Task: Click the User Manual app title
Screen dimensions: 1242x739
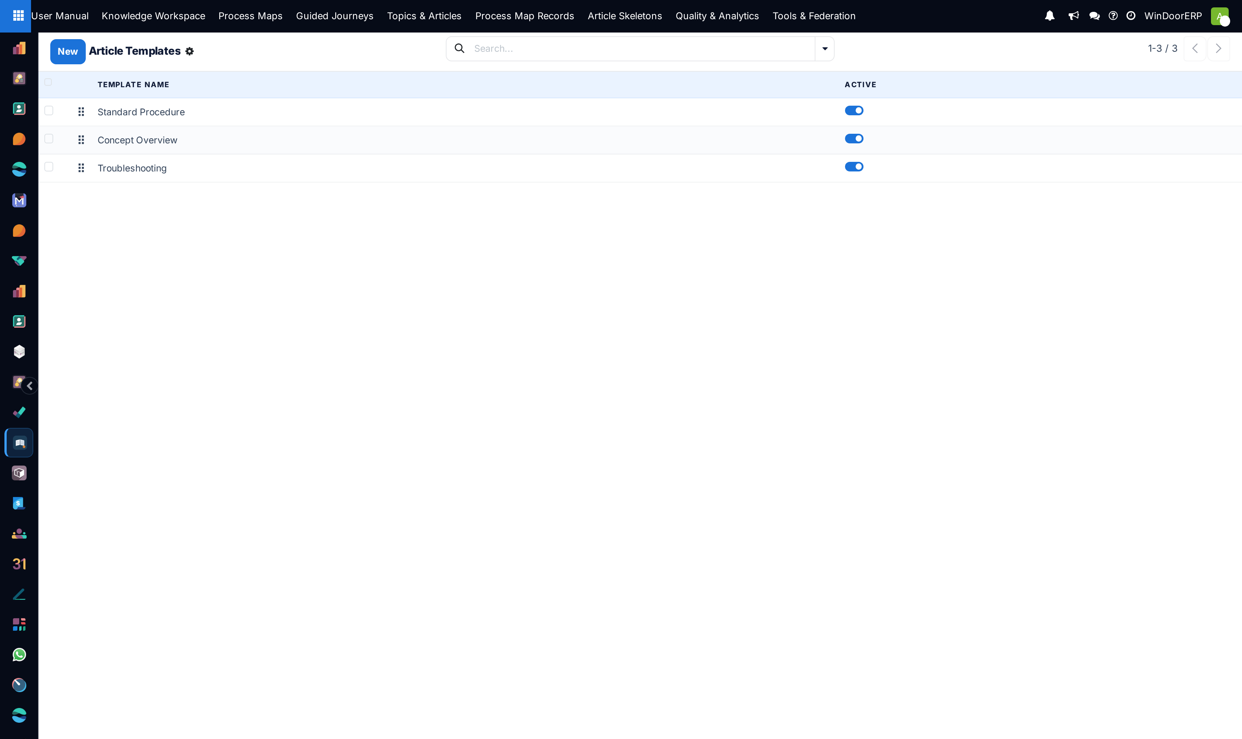Action: (60, 16)
